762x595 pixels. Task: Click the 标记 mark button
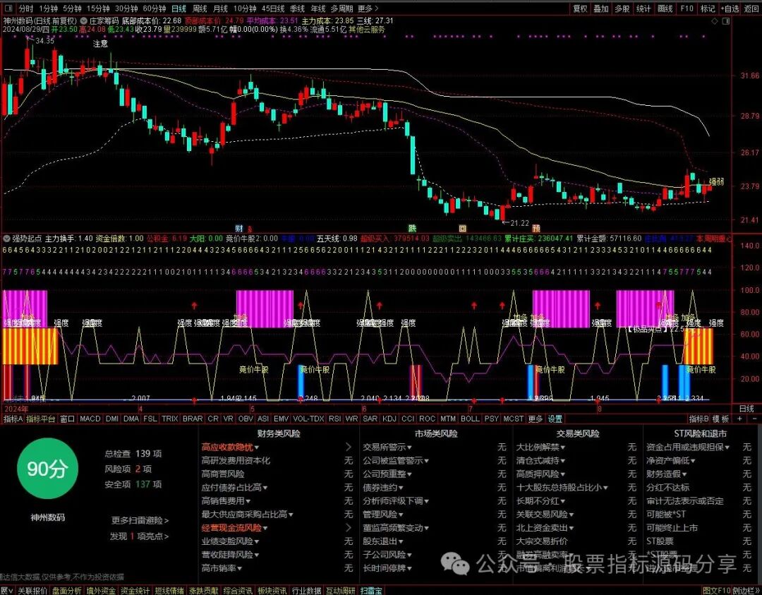708,8
